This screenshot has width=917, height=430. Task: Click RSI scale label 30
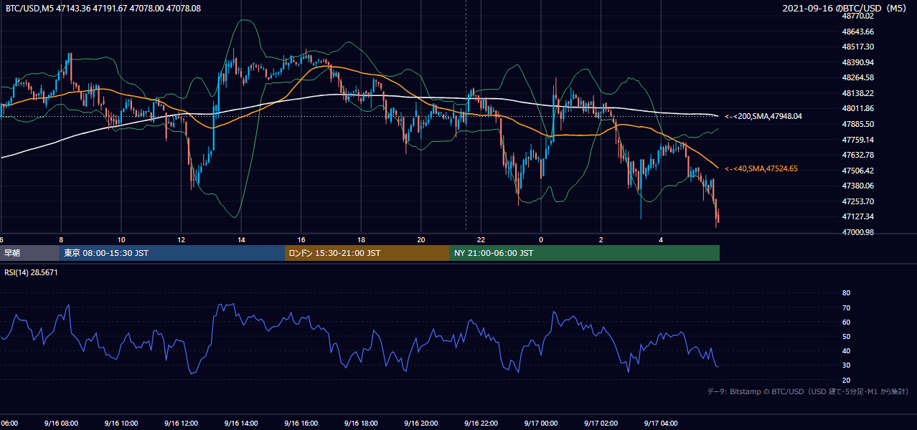[846, 365]
